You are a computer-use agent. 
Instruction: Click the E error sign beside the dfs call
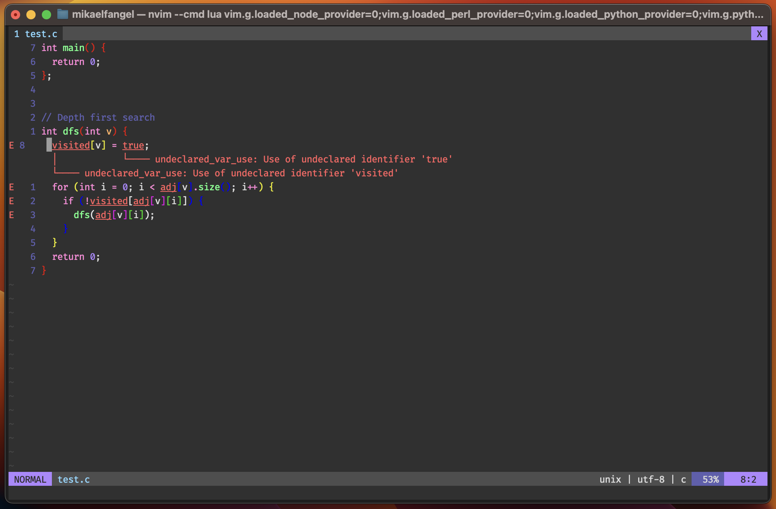point(11,215)
